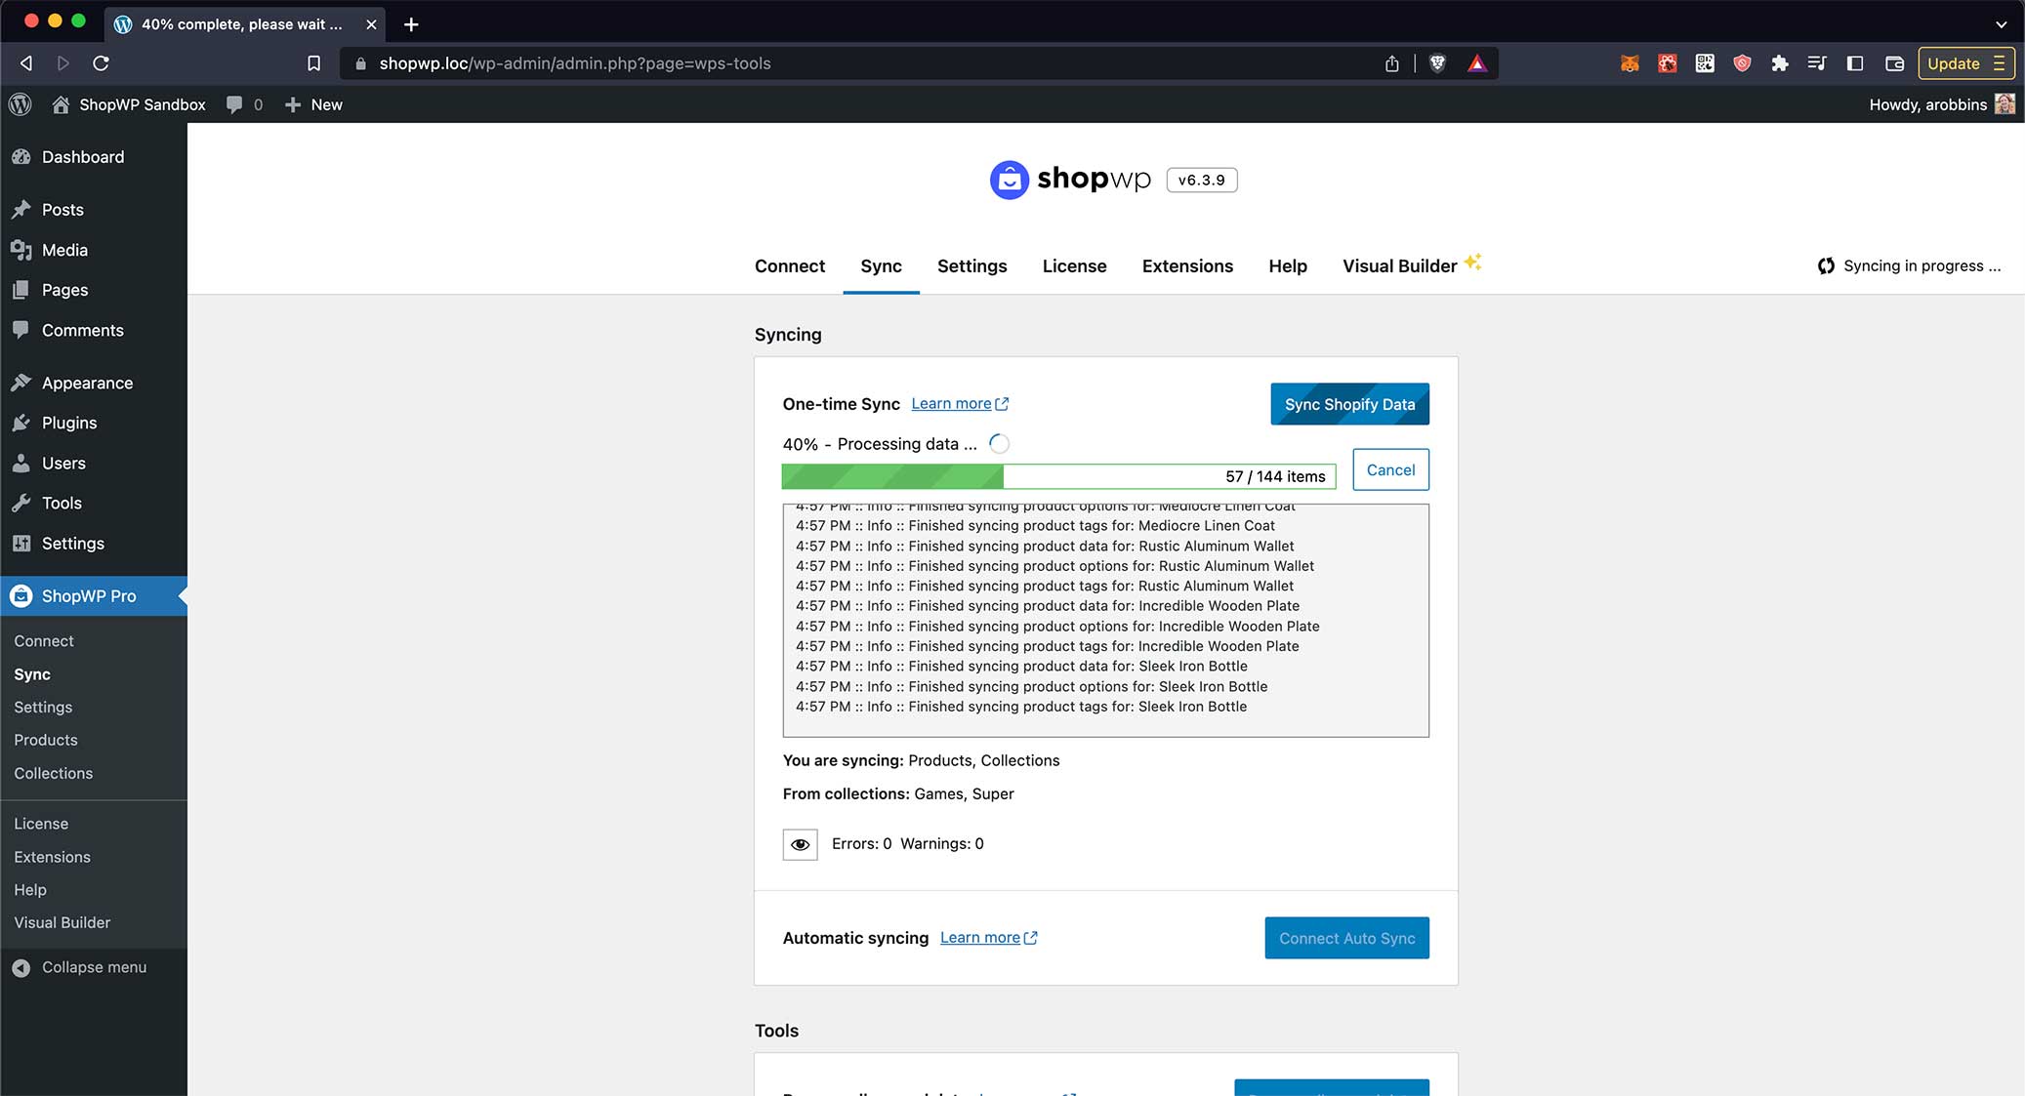This screenshot has height=1096, width=2025.
Task: Click the back navigation arrow icon
Action: [x=25, y=62]
